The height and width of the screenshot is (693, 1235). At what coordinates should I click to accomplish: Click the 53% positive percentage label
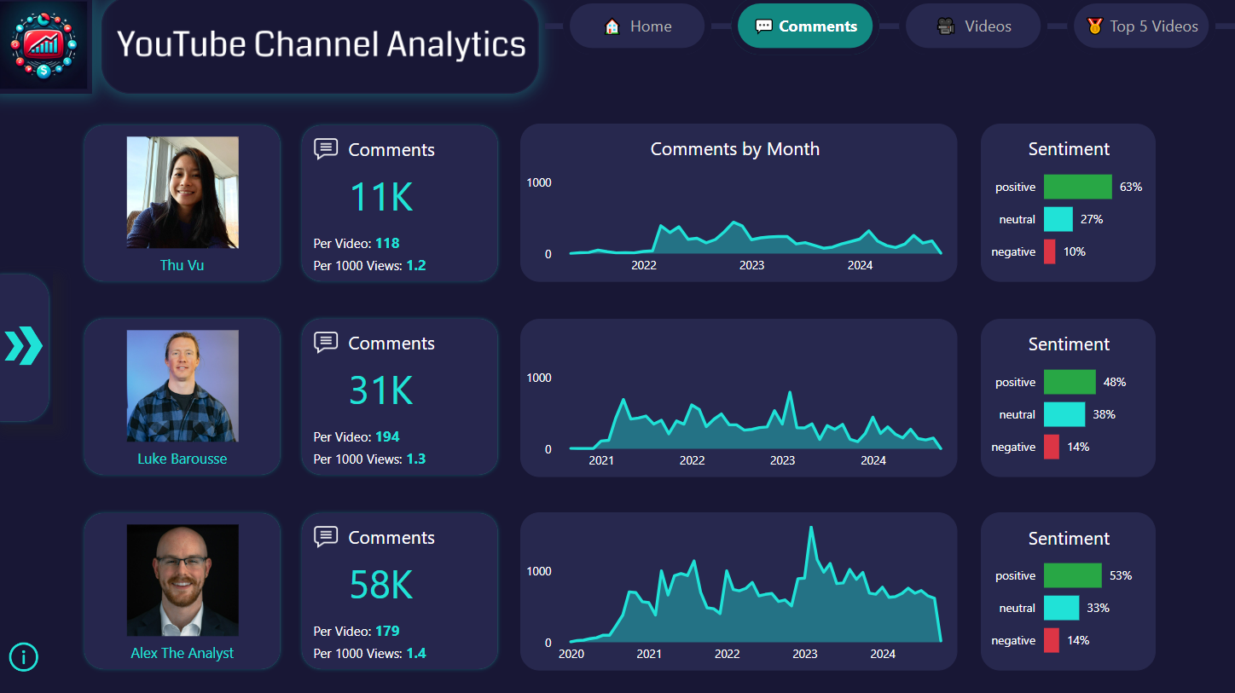[1121, 575]
